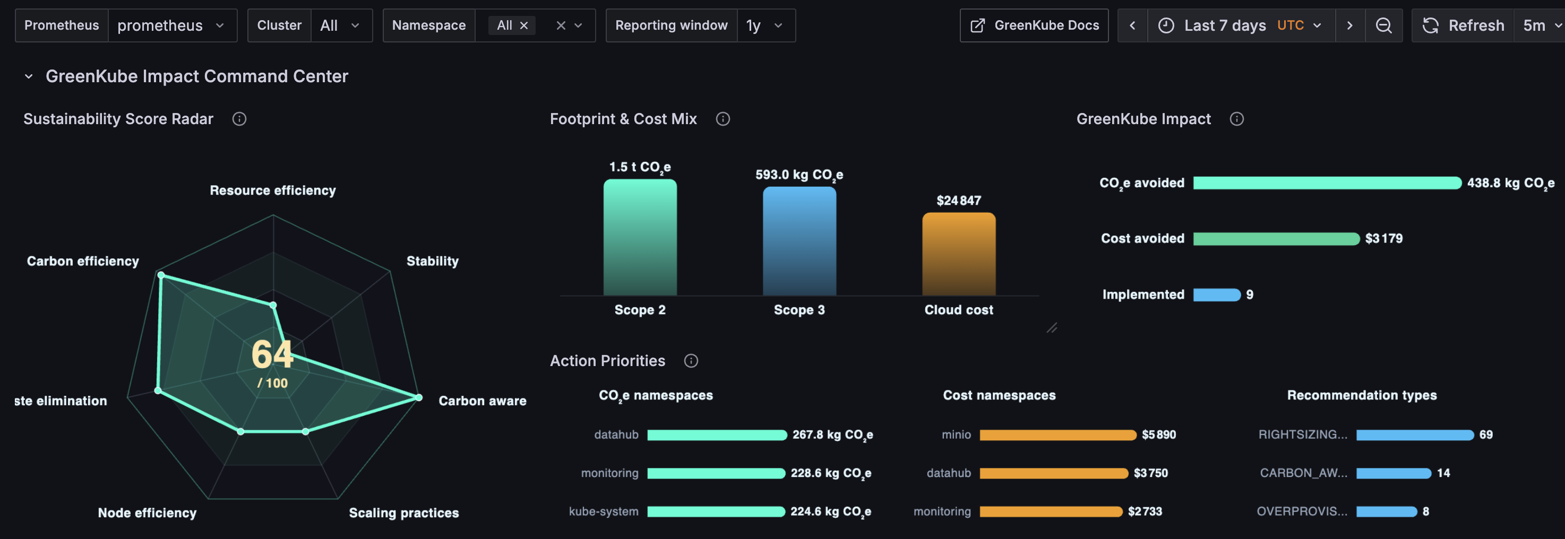Click the datahub $3750 cost bar

click(1053, 473)
